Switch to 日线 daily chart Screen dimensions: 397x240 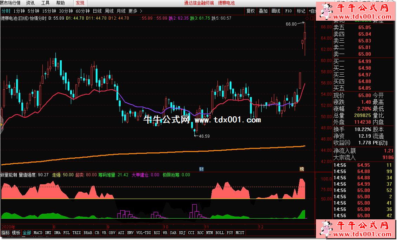click(97, 11)
